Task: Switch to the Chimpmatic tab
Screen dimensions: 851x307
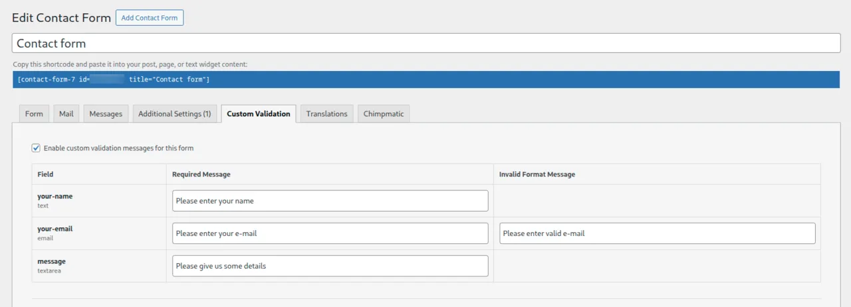Action: click(x=384, y=114)
